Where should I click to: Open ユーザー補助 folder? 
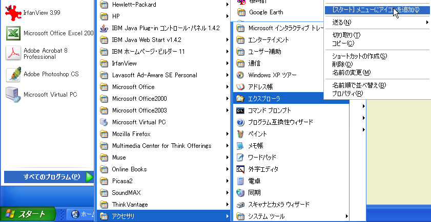278,52
